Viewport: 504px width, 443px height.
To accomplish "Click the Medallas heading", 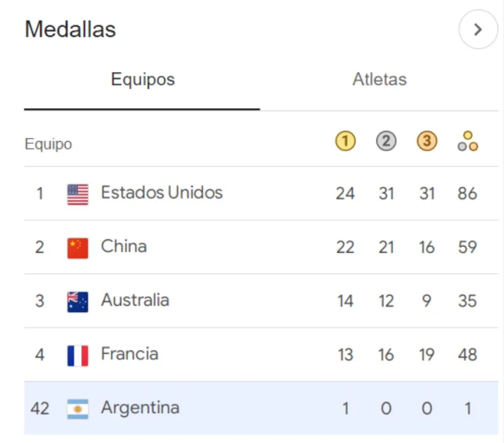I will click(70, 29).
